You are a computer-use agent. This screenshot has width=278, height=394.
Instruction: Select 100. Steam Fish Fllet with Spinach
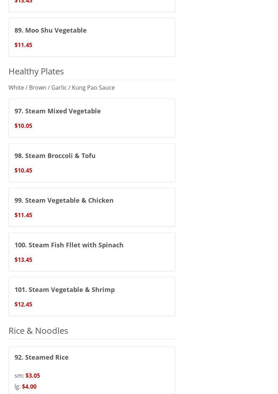[x=69, y=245]
